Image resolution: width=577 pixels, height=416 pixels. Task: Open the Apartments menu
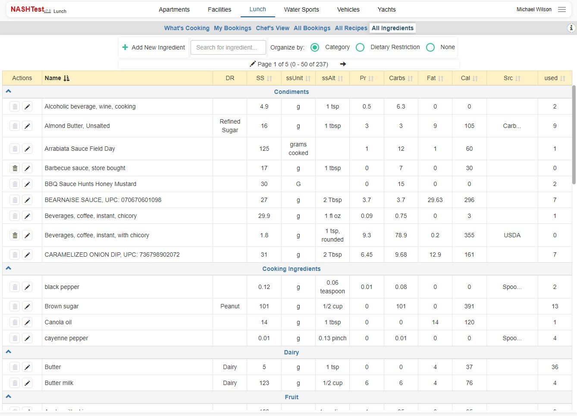click(174, 9)
